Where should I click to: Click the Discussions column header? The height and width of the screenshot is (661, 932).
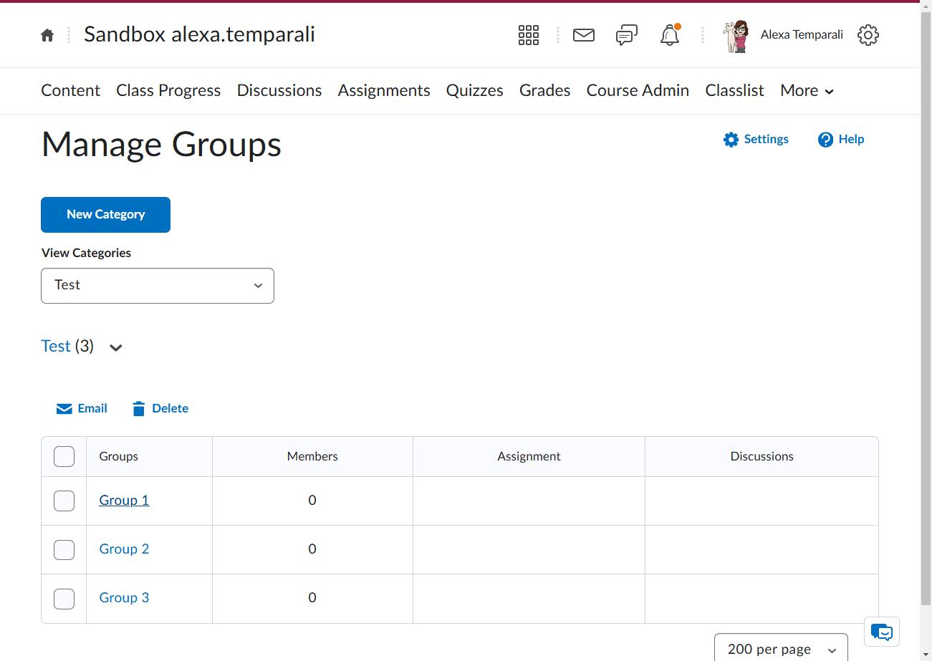762,456
